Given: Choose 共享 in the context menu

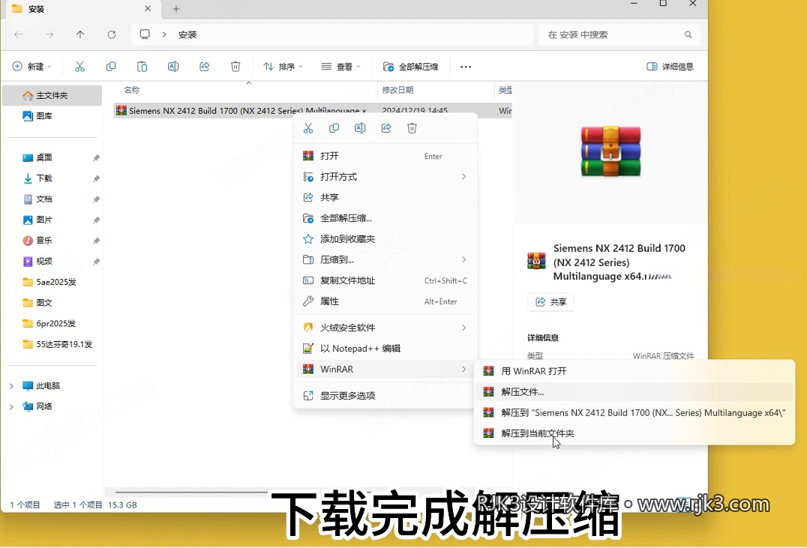Looking at the screenshot, I should point(385,197).
